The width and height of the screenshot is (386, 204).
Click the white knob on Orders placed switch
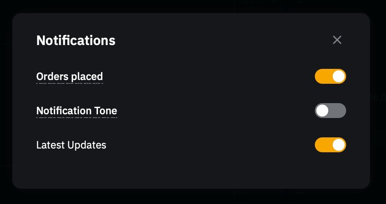(338, 76)
